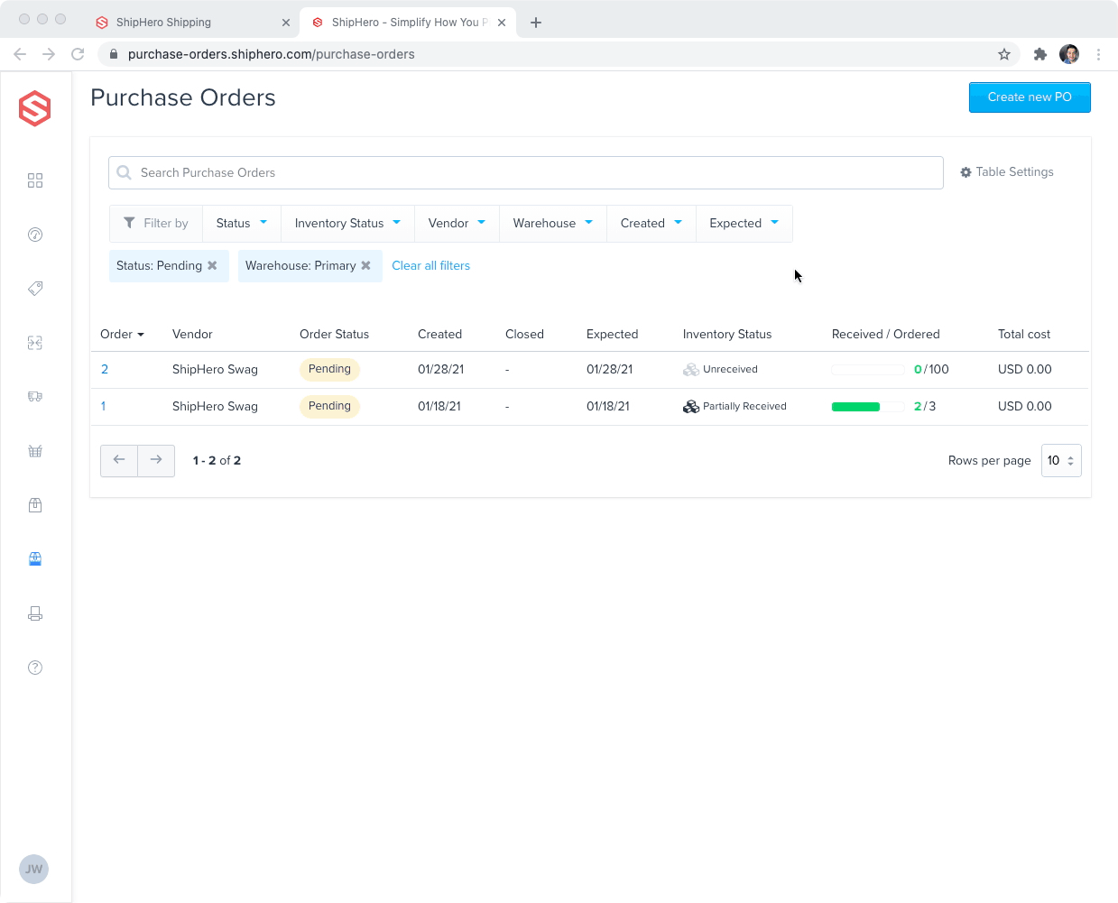Open a new browser tab

pyautogui.click(x=536, y=23)
